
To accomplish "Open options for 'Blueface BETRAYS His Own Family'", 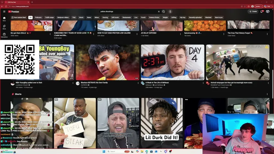I will pos(138,83).
